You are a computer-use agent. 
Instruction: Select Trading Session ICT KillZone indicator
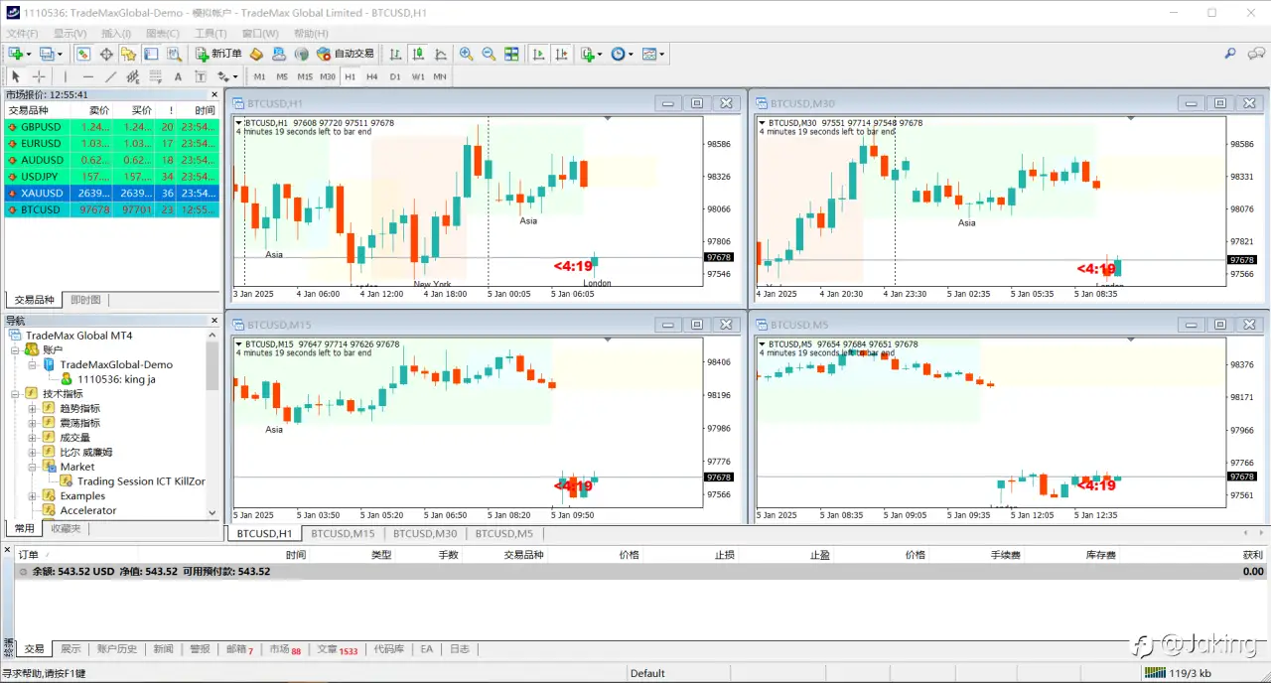[x=141, y=481]
